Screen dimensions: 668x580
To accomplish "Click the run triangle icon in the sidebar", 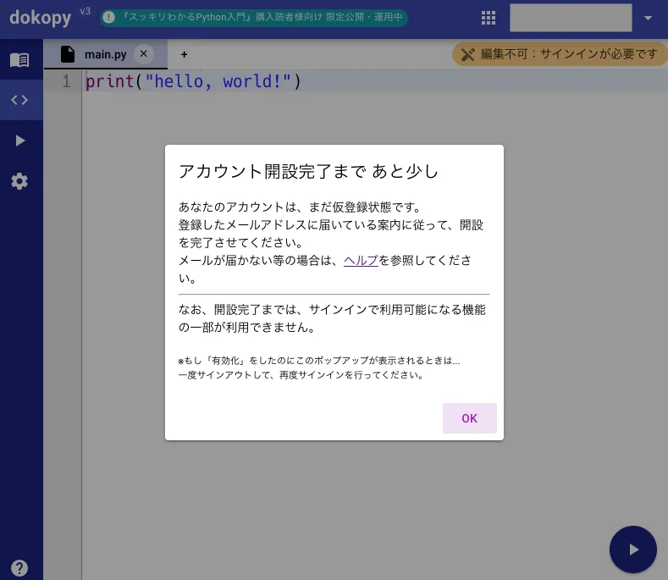I will tap(19, 141).
